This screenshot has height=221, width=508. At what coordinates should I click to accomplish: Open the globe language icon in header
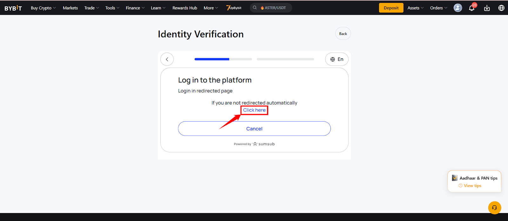click(x=501, y=8)
